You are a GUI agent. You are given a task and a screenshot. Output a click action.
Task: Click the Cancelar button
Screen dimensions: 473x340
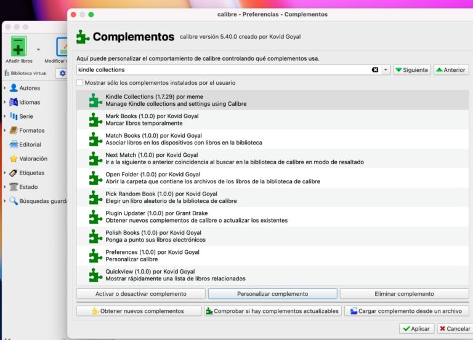pos(455,328)
